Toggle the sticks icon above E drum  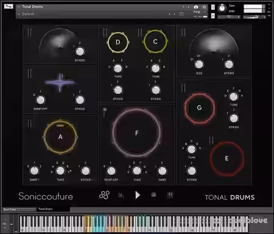211,141
